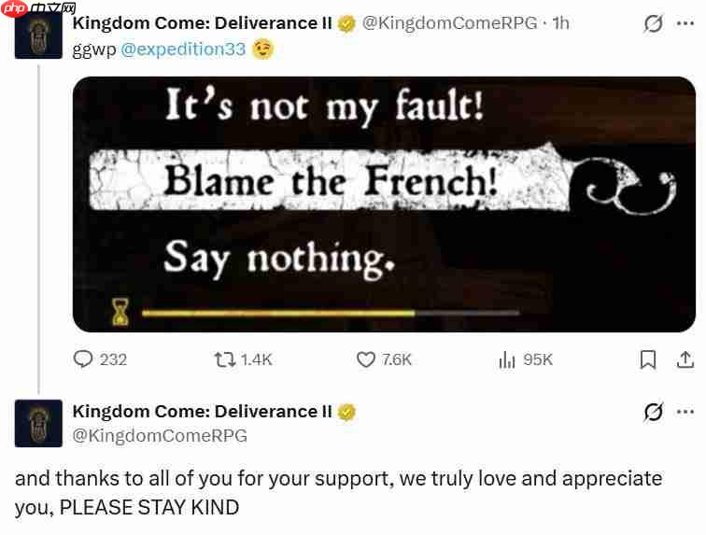Bookmark the ggwp tweet
The image size is (706, 535).
[647, 359]
